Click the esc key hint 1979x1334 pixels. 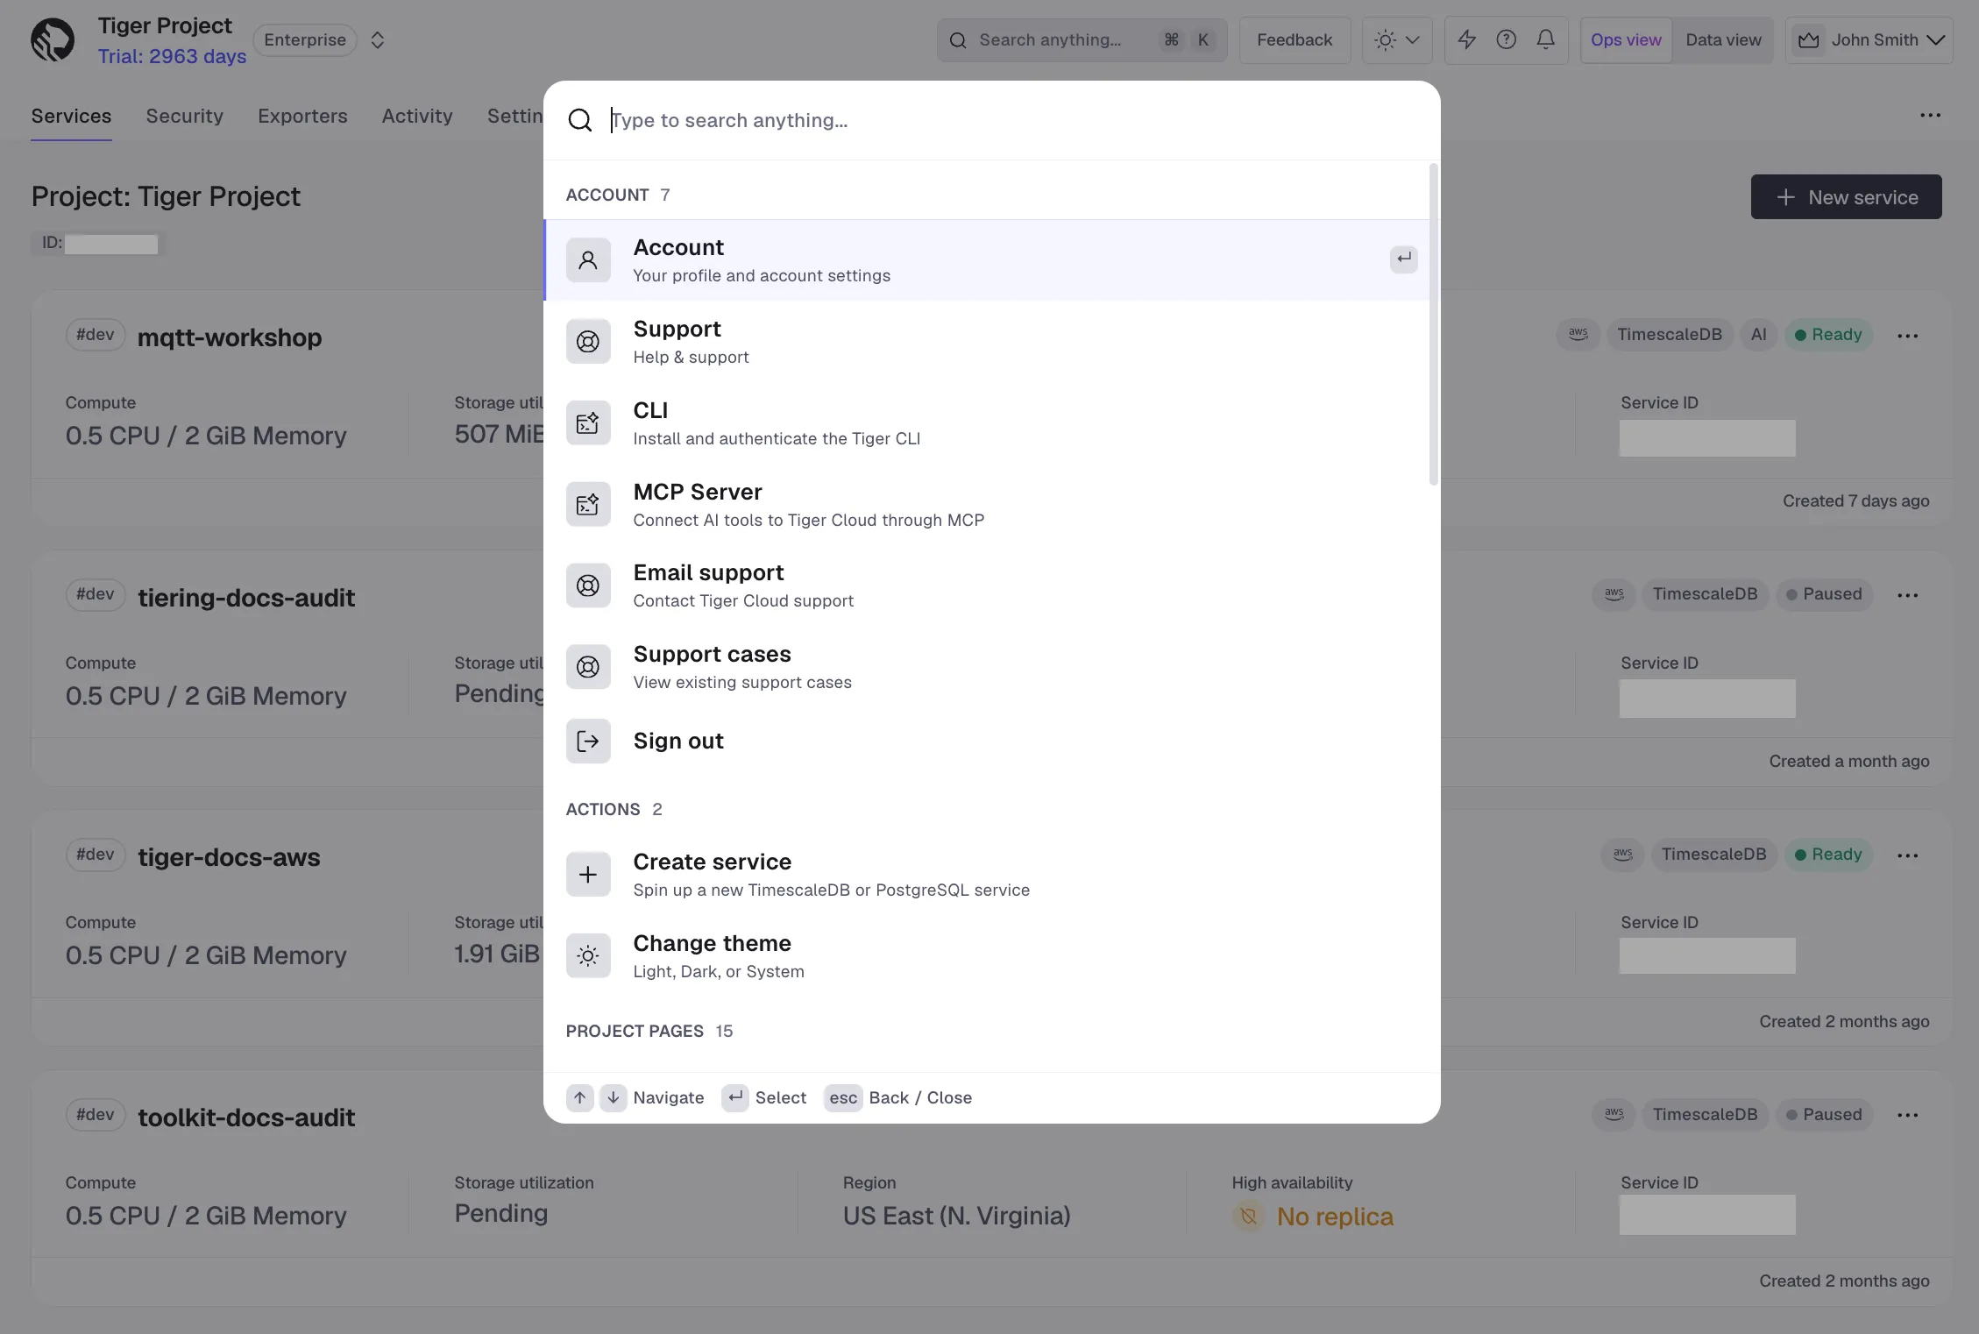click(843, 1097)
